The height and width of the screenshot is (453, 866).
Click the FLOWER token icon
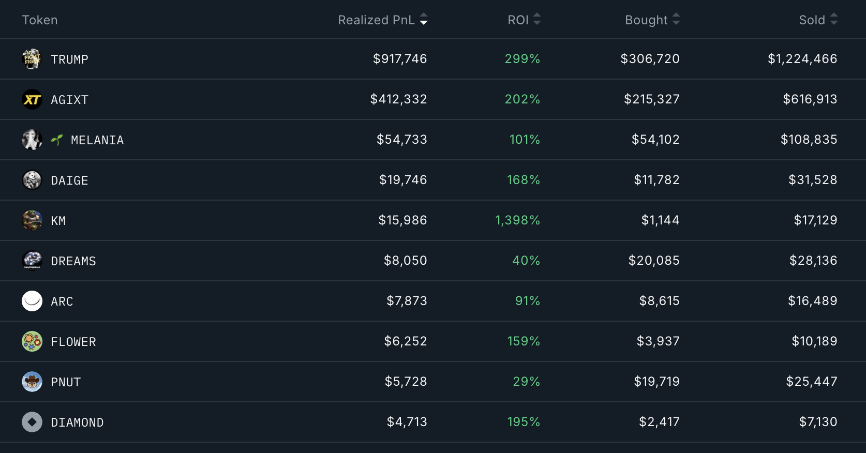(x=32, y=341)
